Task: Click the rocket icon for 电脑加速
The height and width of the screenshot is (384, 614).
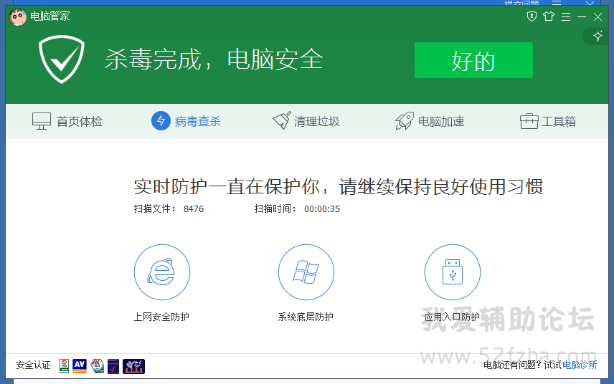Action: tap(404, 121)
